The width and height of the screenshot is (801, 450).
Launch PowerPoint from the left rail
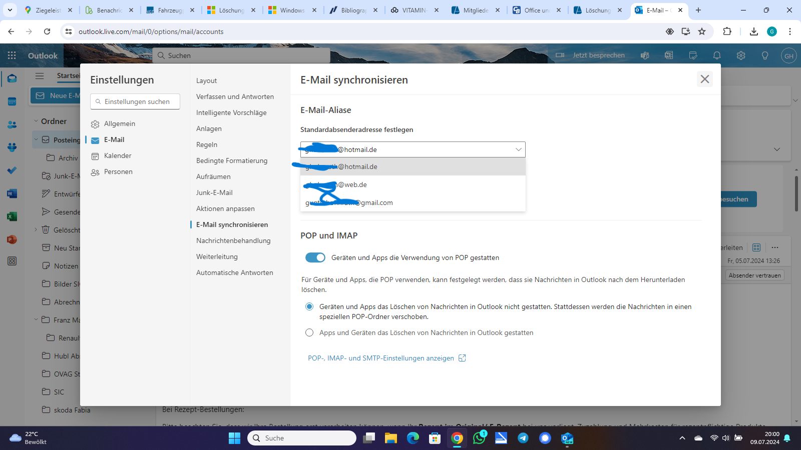pyautogui.click(x=12, y=239)
